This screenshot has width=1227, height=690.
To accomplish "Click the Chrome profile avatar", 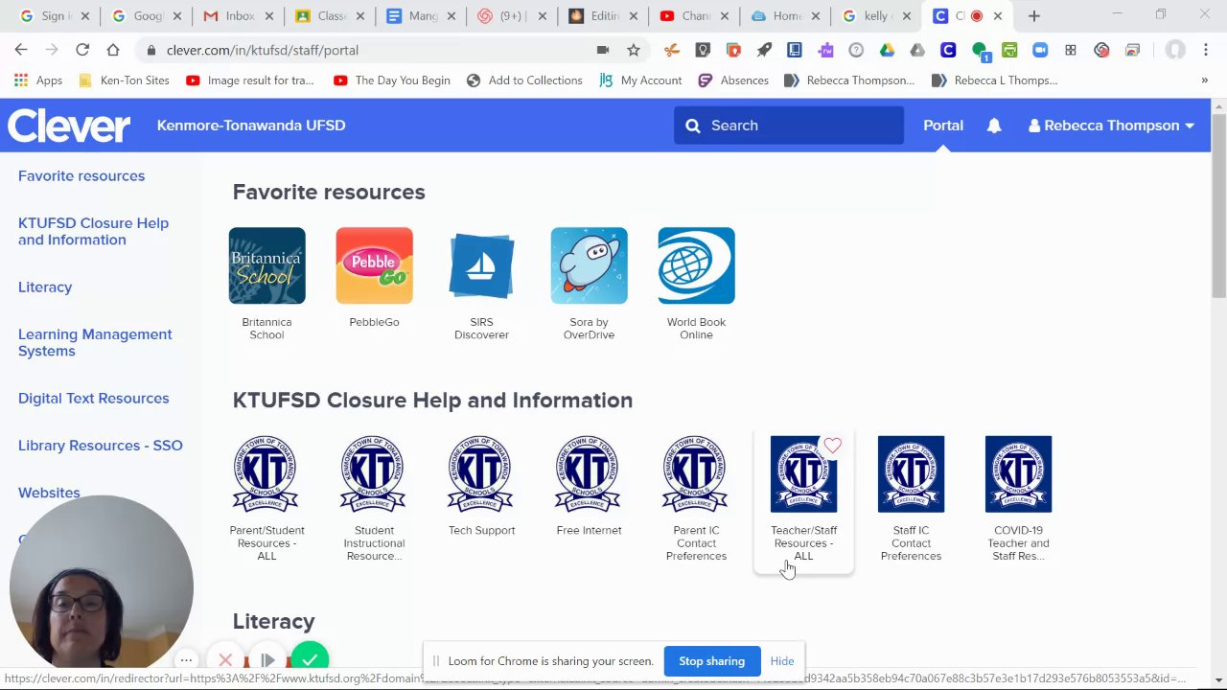I will [x=1176, y=50].
